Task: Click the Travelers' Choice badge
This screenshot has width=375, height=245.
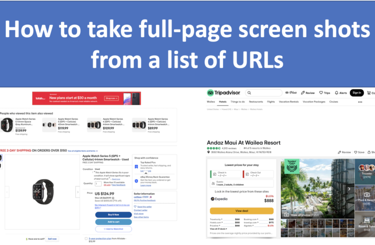Action: click(292, 166)
